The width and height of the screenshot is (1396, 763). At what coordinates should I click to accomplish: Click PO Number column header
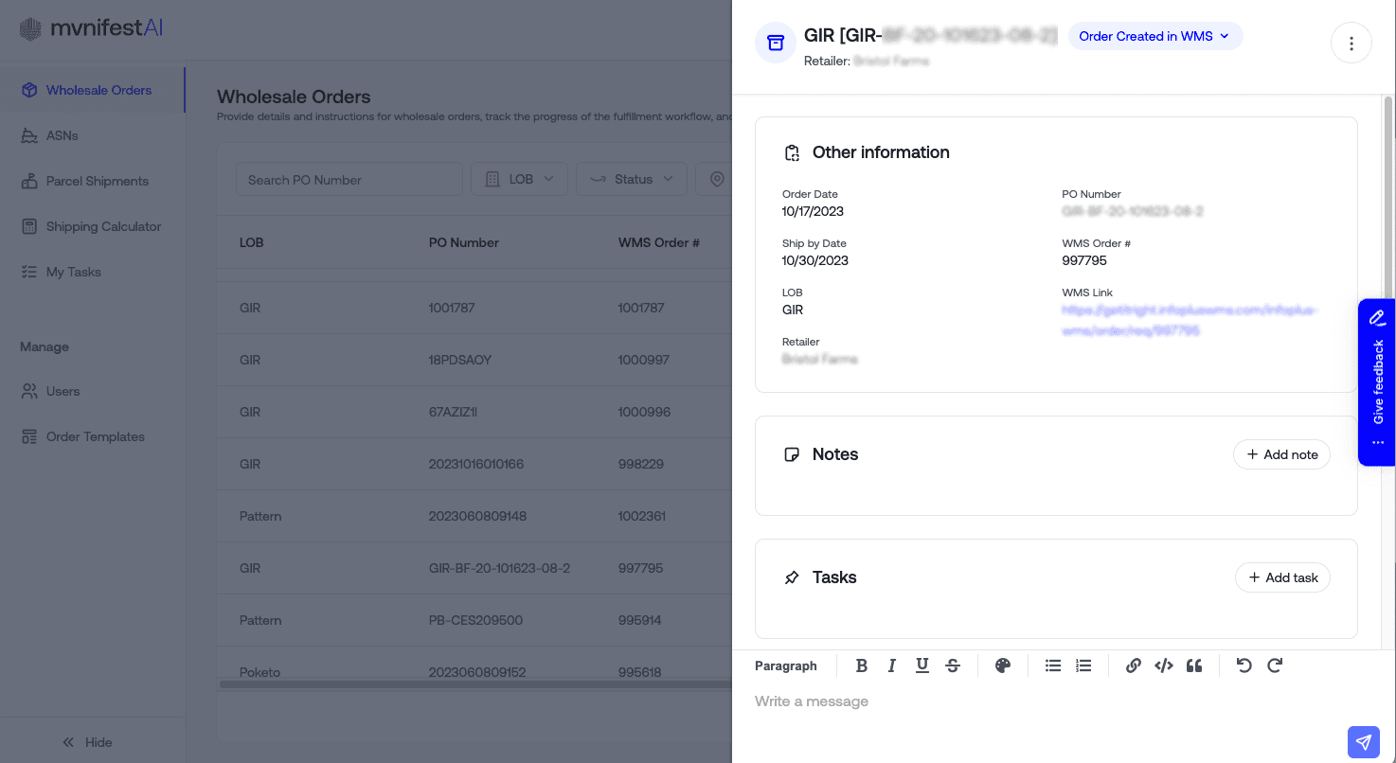pyautogui.click(x=464, y=242)
